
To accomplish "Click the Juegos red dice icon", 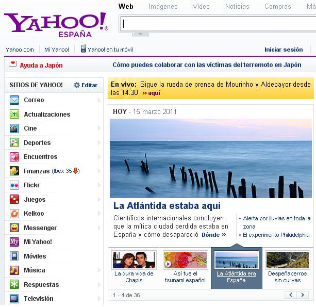I will click(14, 199).
